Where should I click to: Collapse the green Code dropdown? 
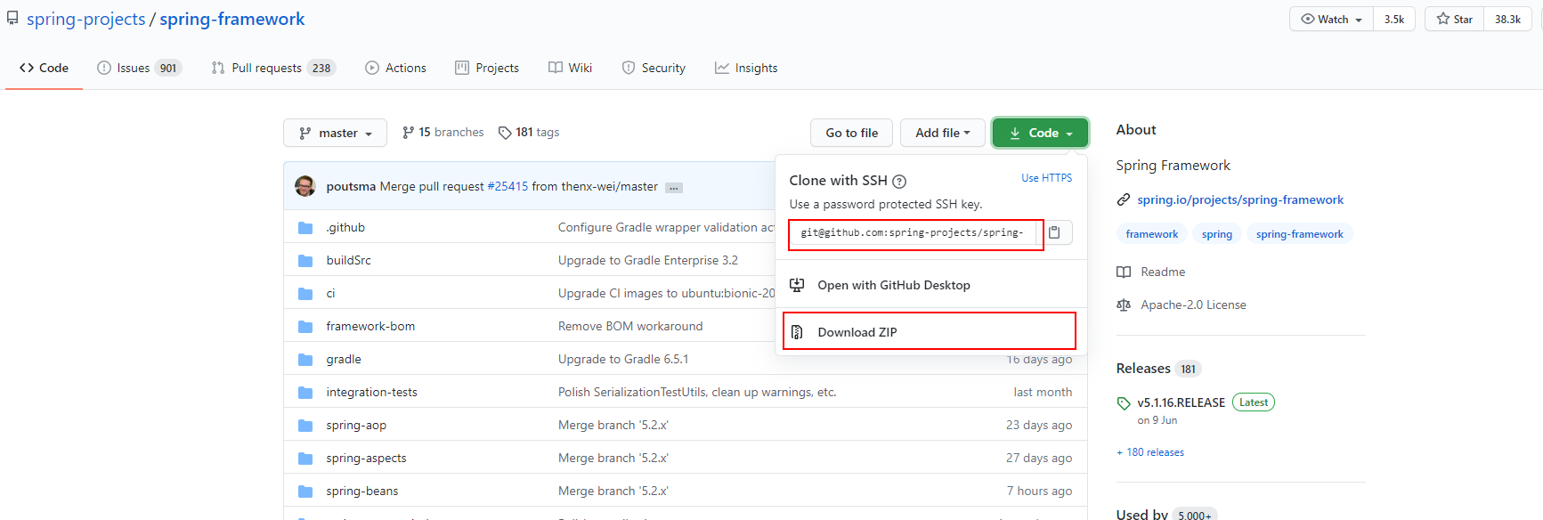tap(1040, 133)
